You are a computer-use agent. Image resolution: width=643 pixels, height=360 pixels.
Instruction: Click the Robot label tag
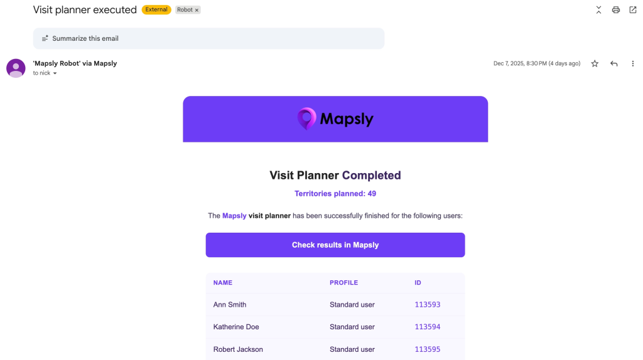pos(185,10)
